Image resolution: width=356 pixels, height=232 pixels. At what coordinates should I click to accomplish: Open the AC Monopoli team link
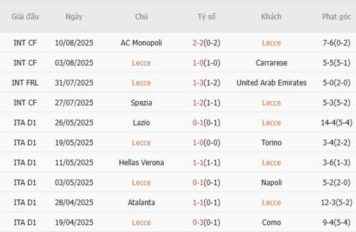point(141,43)
